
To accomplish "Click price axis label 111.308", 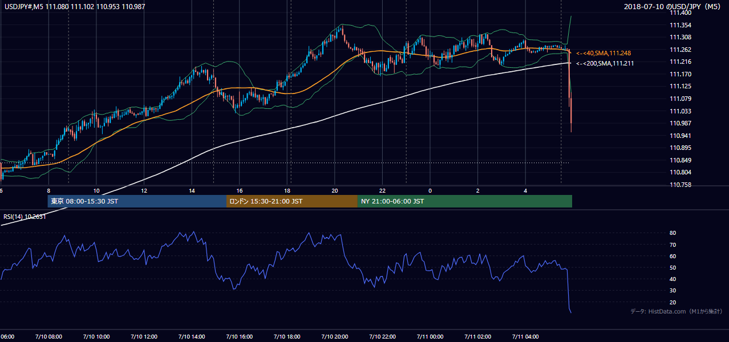I will pyautogui.click(x=681, y=37).
